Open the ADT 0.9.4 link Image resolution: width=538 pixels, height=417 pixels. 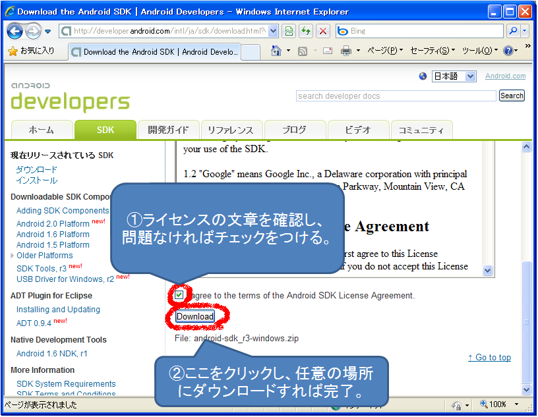[x=34, y=323]
